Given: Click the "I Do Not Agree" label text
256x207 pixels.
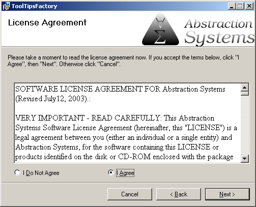Looking at the screenshot, I should pyautogui.click(x=41, y=173).
